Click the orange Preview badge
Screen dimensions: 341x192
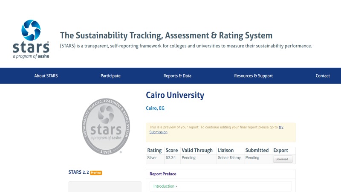click(96, 173)
